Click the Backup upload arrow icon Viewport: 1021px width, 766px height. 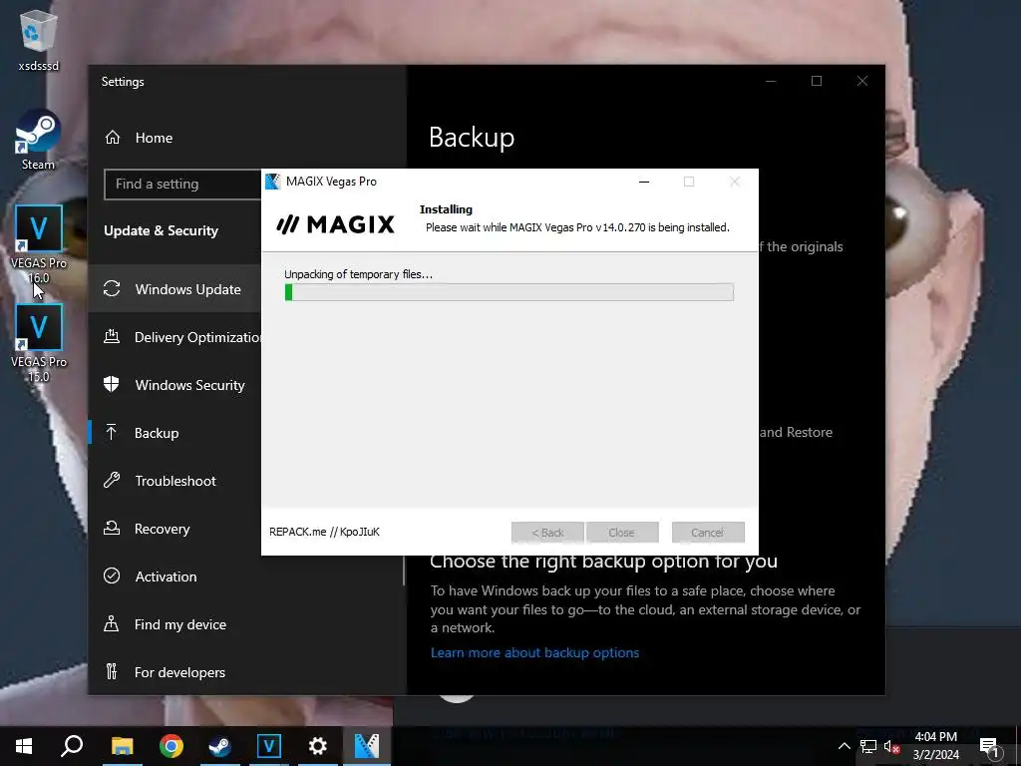pyautogui.click(x=112, y=432)
